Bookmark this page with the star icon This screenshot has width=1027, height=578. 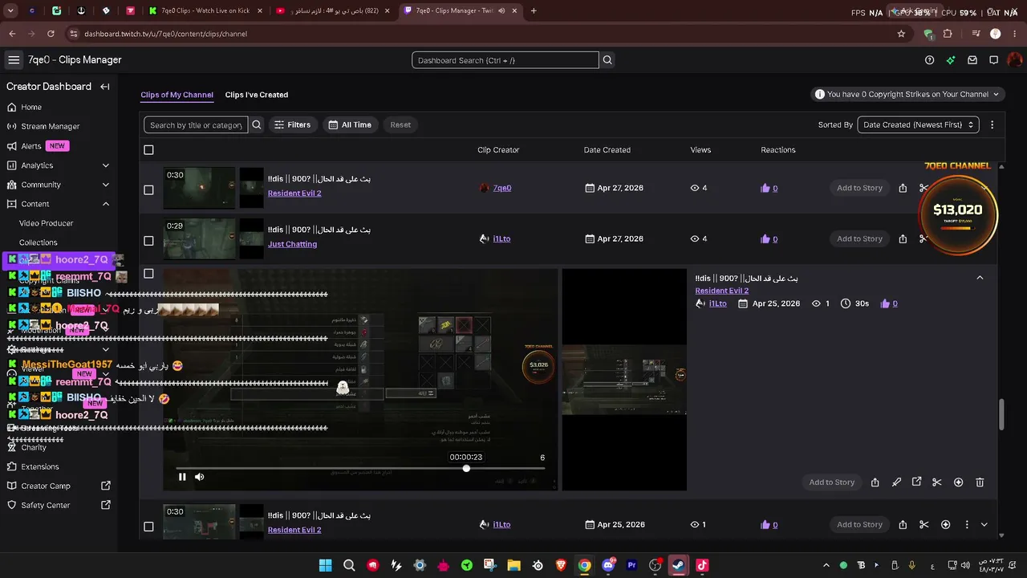tap(901, 34)
